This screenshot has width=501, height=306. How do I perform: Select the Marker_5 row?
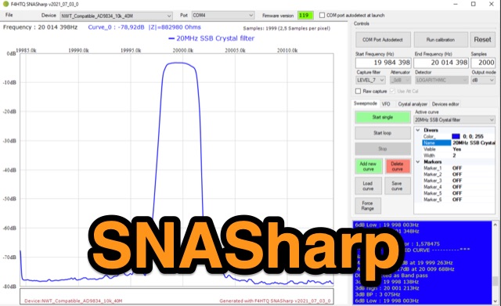(x=458, y=193)
